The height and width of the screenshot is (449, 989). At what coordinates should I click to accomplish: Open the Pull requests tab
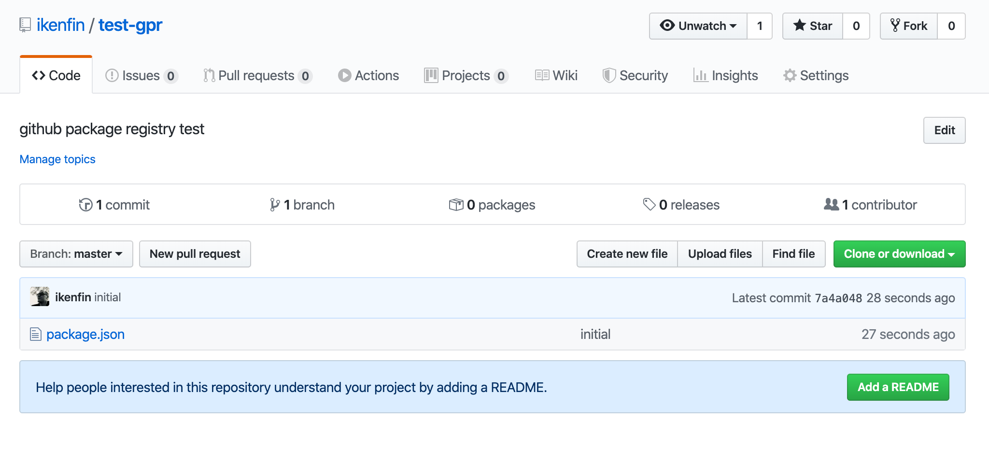[257, 76]
